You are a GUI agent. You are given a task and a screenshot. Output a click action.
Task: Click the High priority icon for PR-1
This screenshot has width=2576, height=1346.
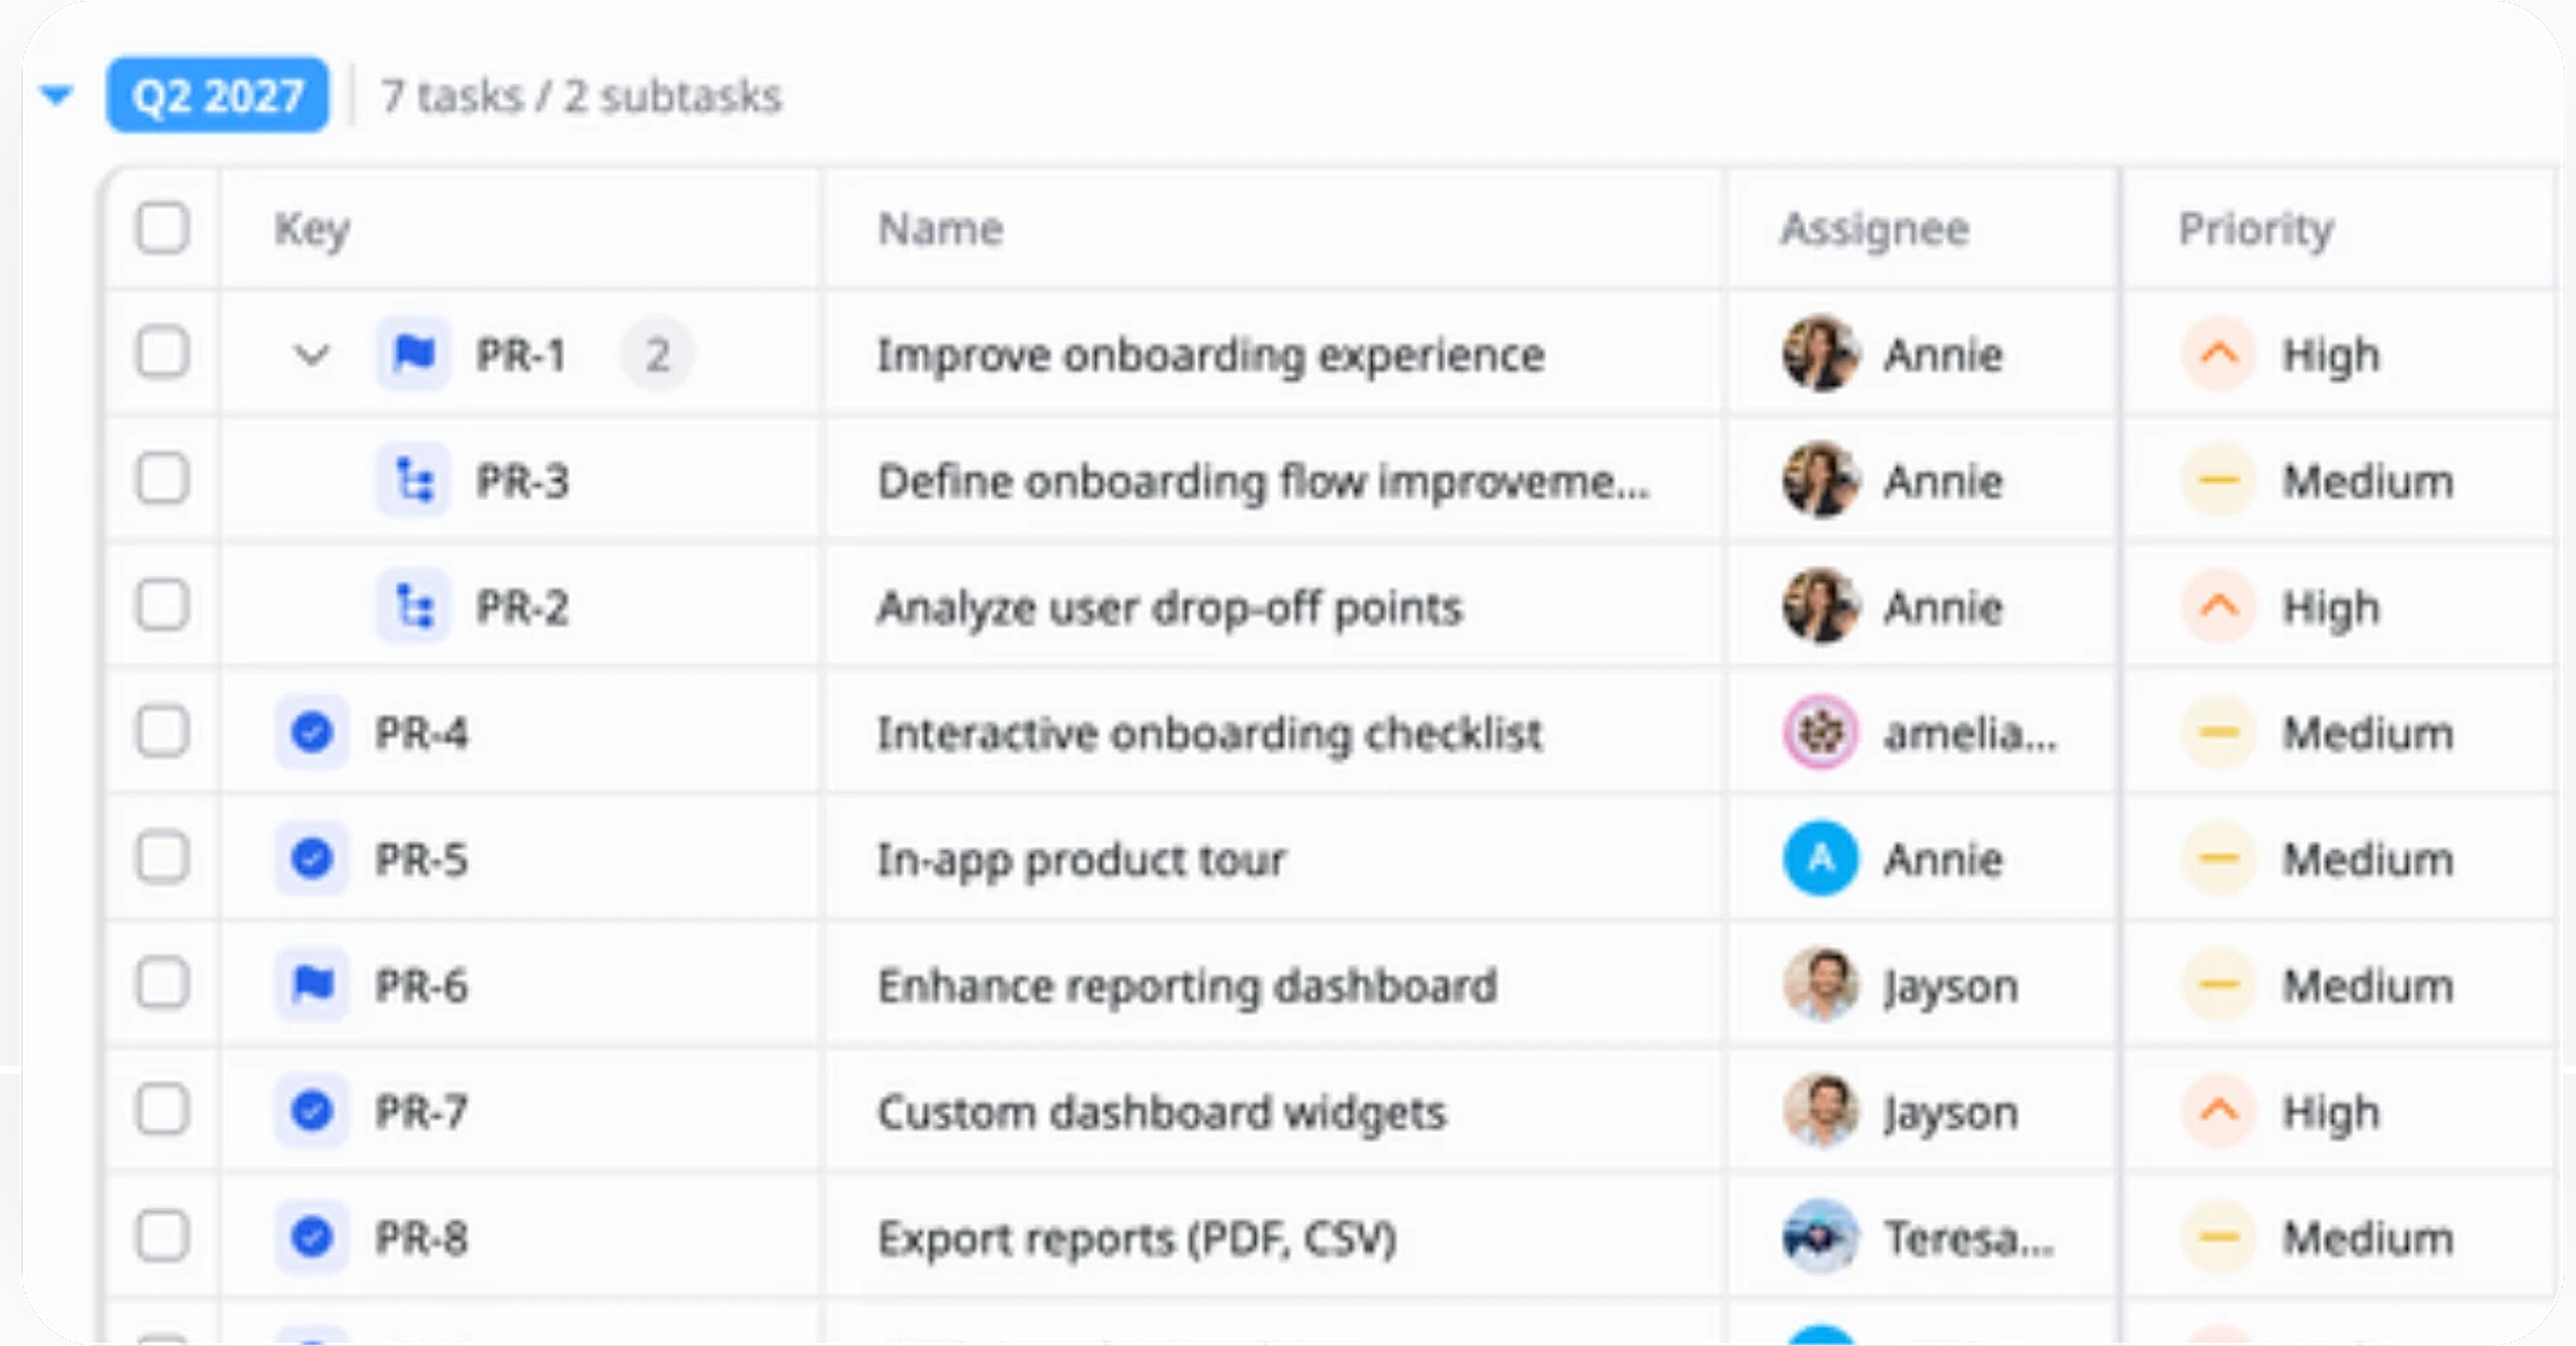click(x=2219, y=354)
